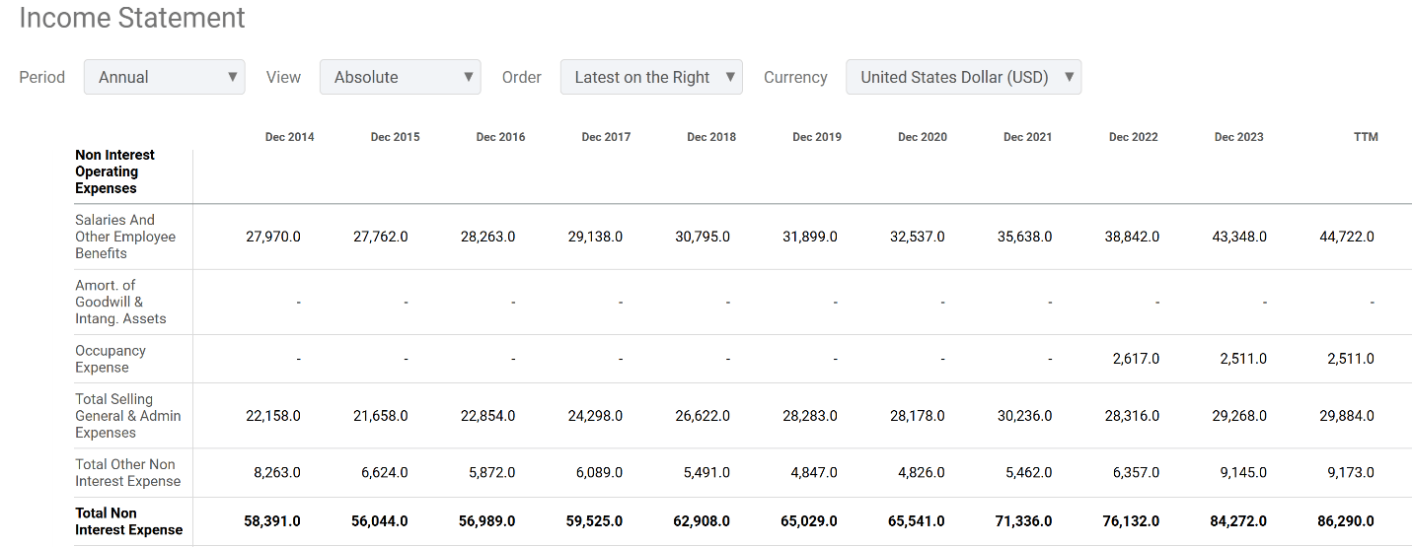Click the TTM Total Non Interest Expense value 86,290.0
Viewport: 1412px width, 547px height.
pyautogui.click(x=1346, y=521)
